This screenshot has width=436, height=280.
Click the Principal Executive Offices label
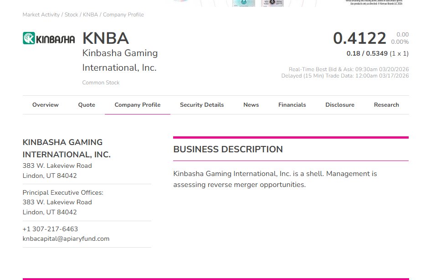click(x=63, y=192)
